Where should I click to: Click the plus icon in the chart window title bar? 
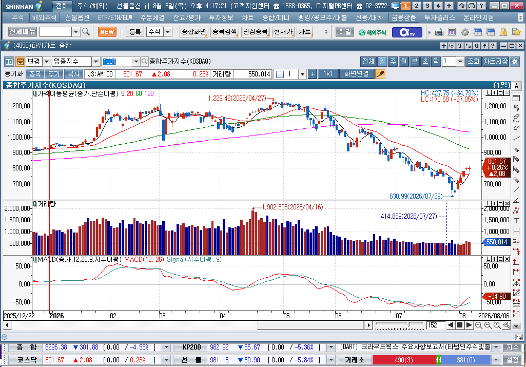tap(443, 46)
